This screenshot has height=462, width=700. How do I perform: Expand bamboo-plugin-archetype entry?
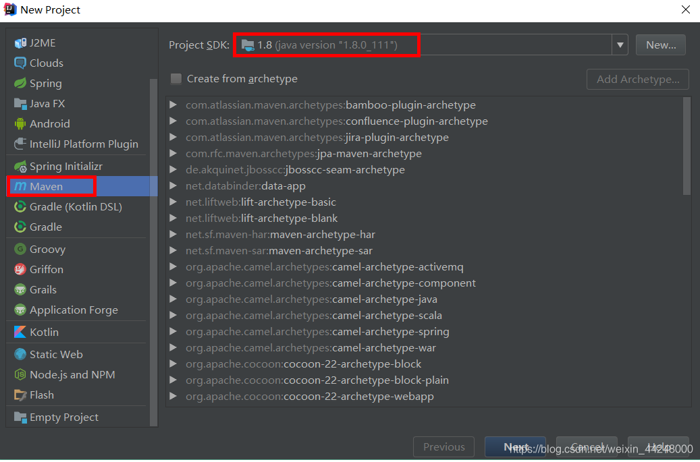click(173, 105)
